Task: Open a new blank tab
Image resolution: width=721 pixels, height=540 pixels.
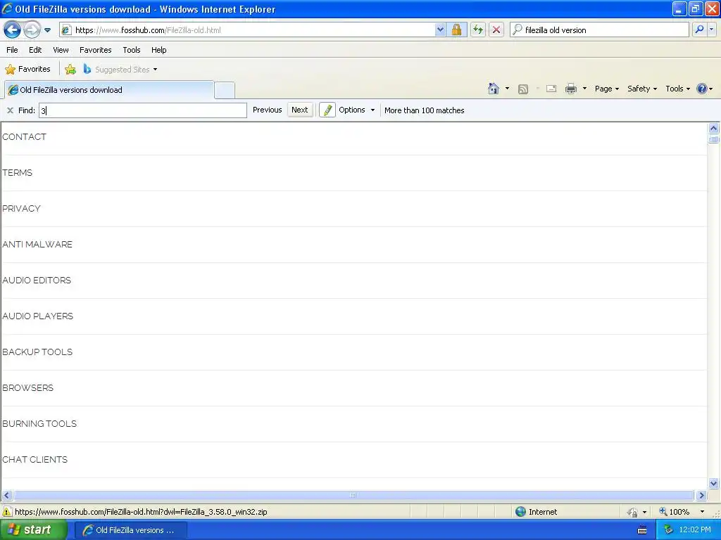Action: click(x=225, y=91)
